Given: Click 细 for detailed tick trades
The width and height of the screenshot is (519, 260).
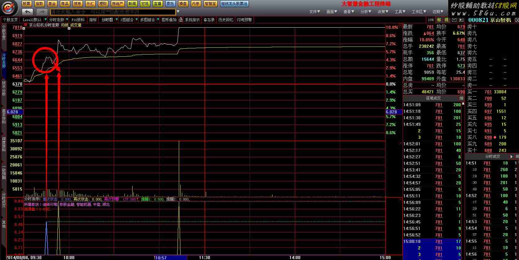Looking at the screenshot, I should coord(461,98).
